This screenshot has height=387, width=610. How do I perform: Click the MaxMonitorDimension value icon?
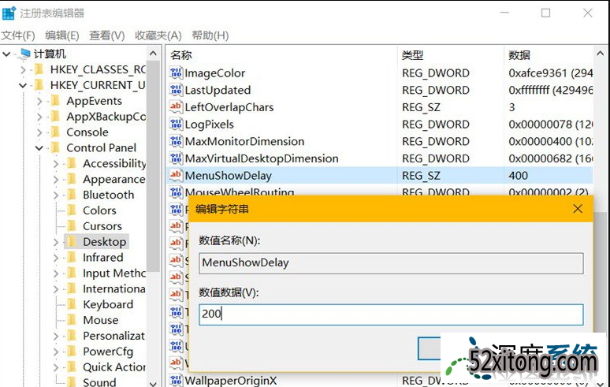point(176,142)
